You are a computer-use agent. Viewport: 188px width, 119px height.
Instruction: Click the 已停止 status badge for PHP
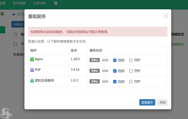(x=95, y=71)
